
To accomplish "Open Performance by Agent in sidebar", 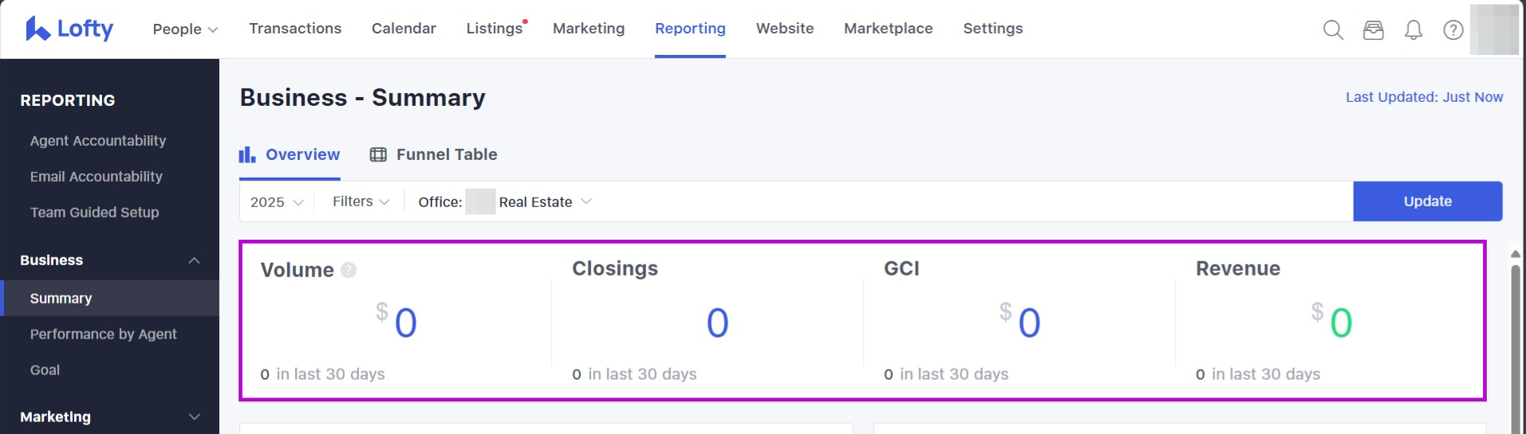I will [104, 334].
